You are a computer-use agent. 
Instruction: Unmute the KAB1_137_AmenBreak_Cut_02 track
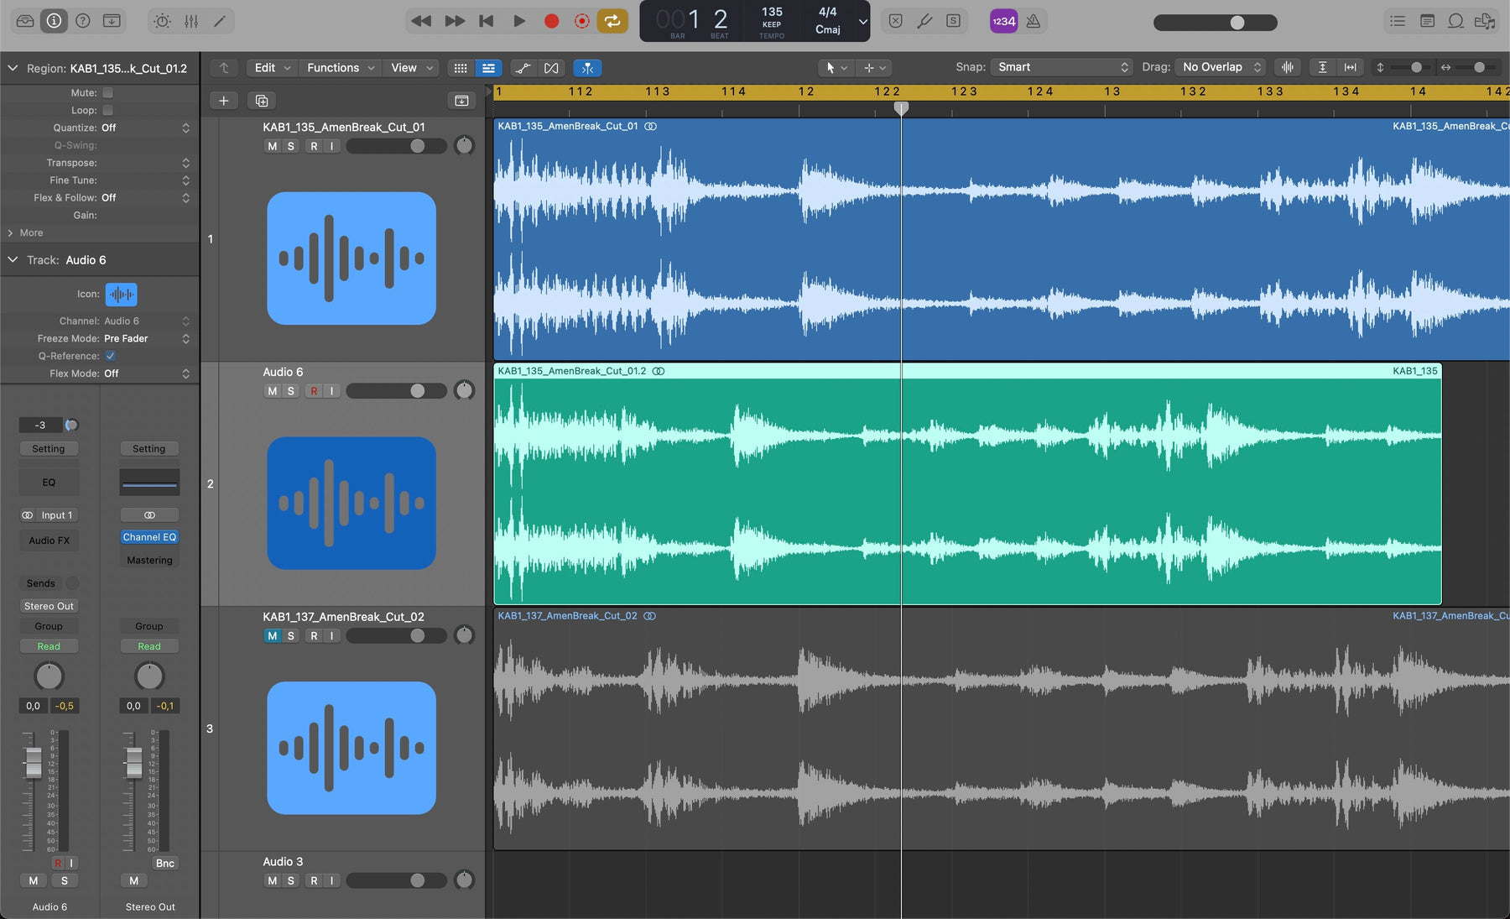coord(272,636)
